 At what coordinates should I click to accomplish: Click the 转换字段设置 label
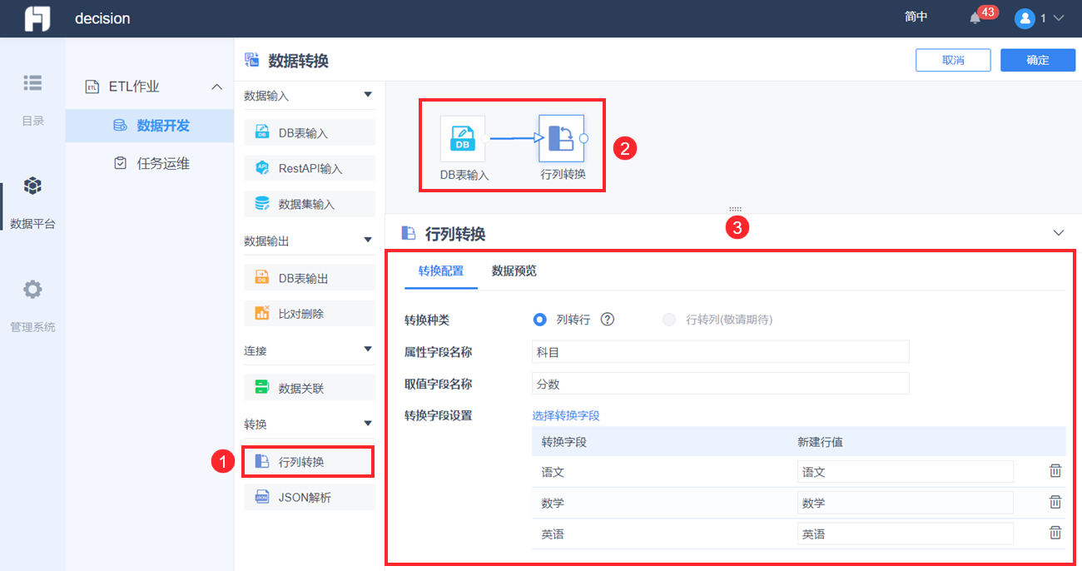(439, 415)
